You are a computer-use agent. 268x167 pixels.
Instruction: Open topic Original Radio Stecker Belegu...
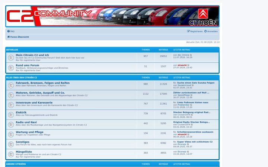pos(191,122)
